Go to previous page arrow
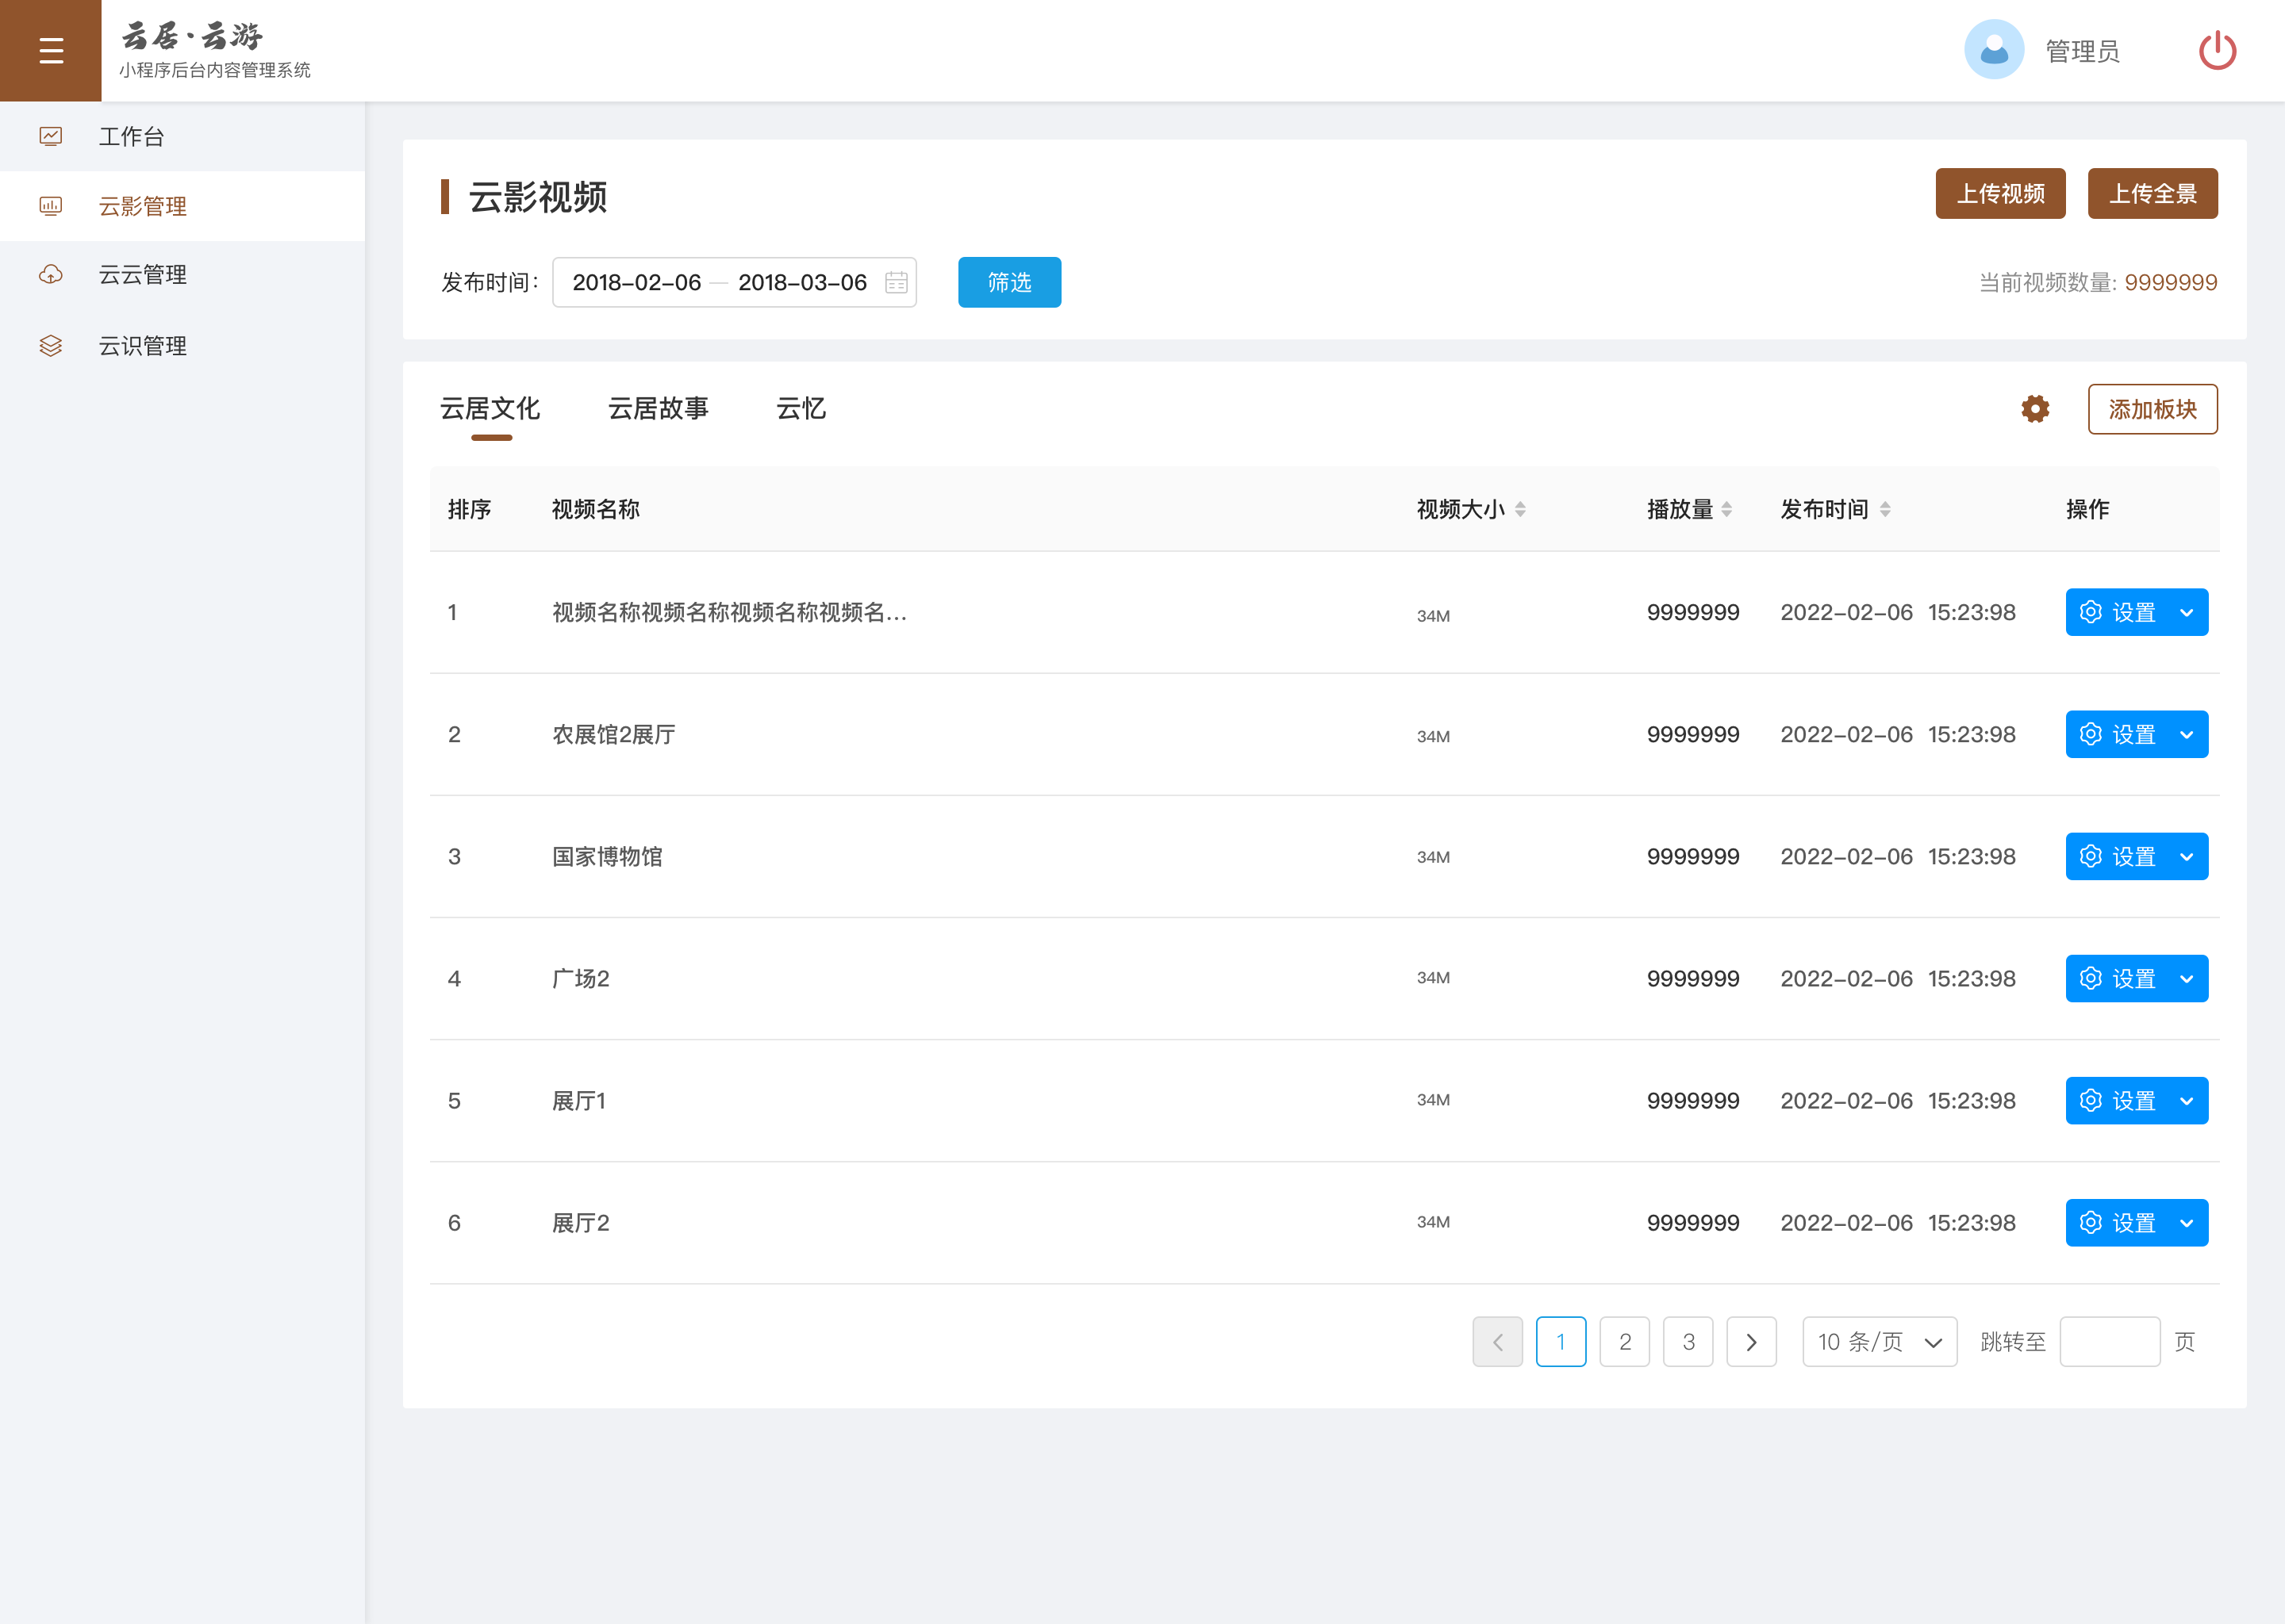2285x1624 pixels. tap(1498, 1342)
